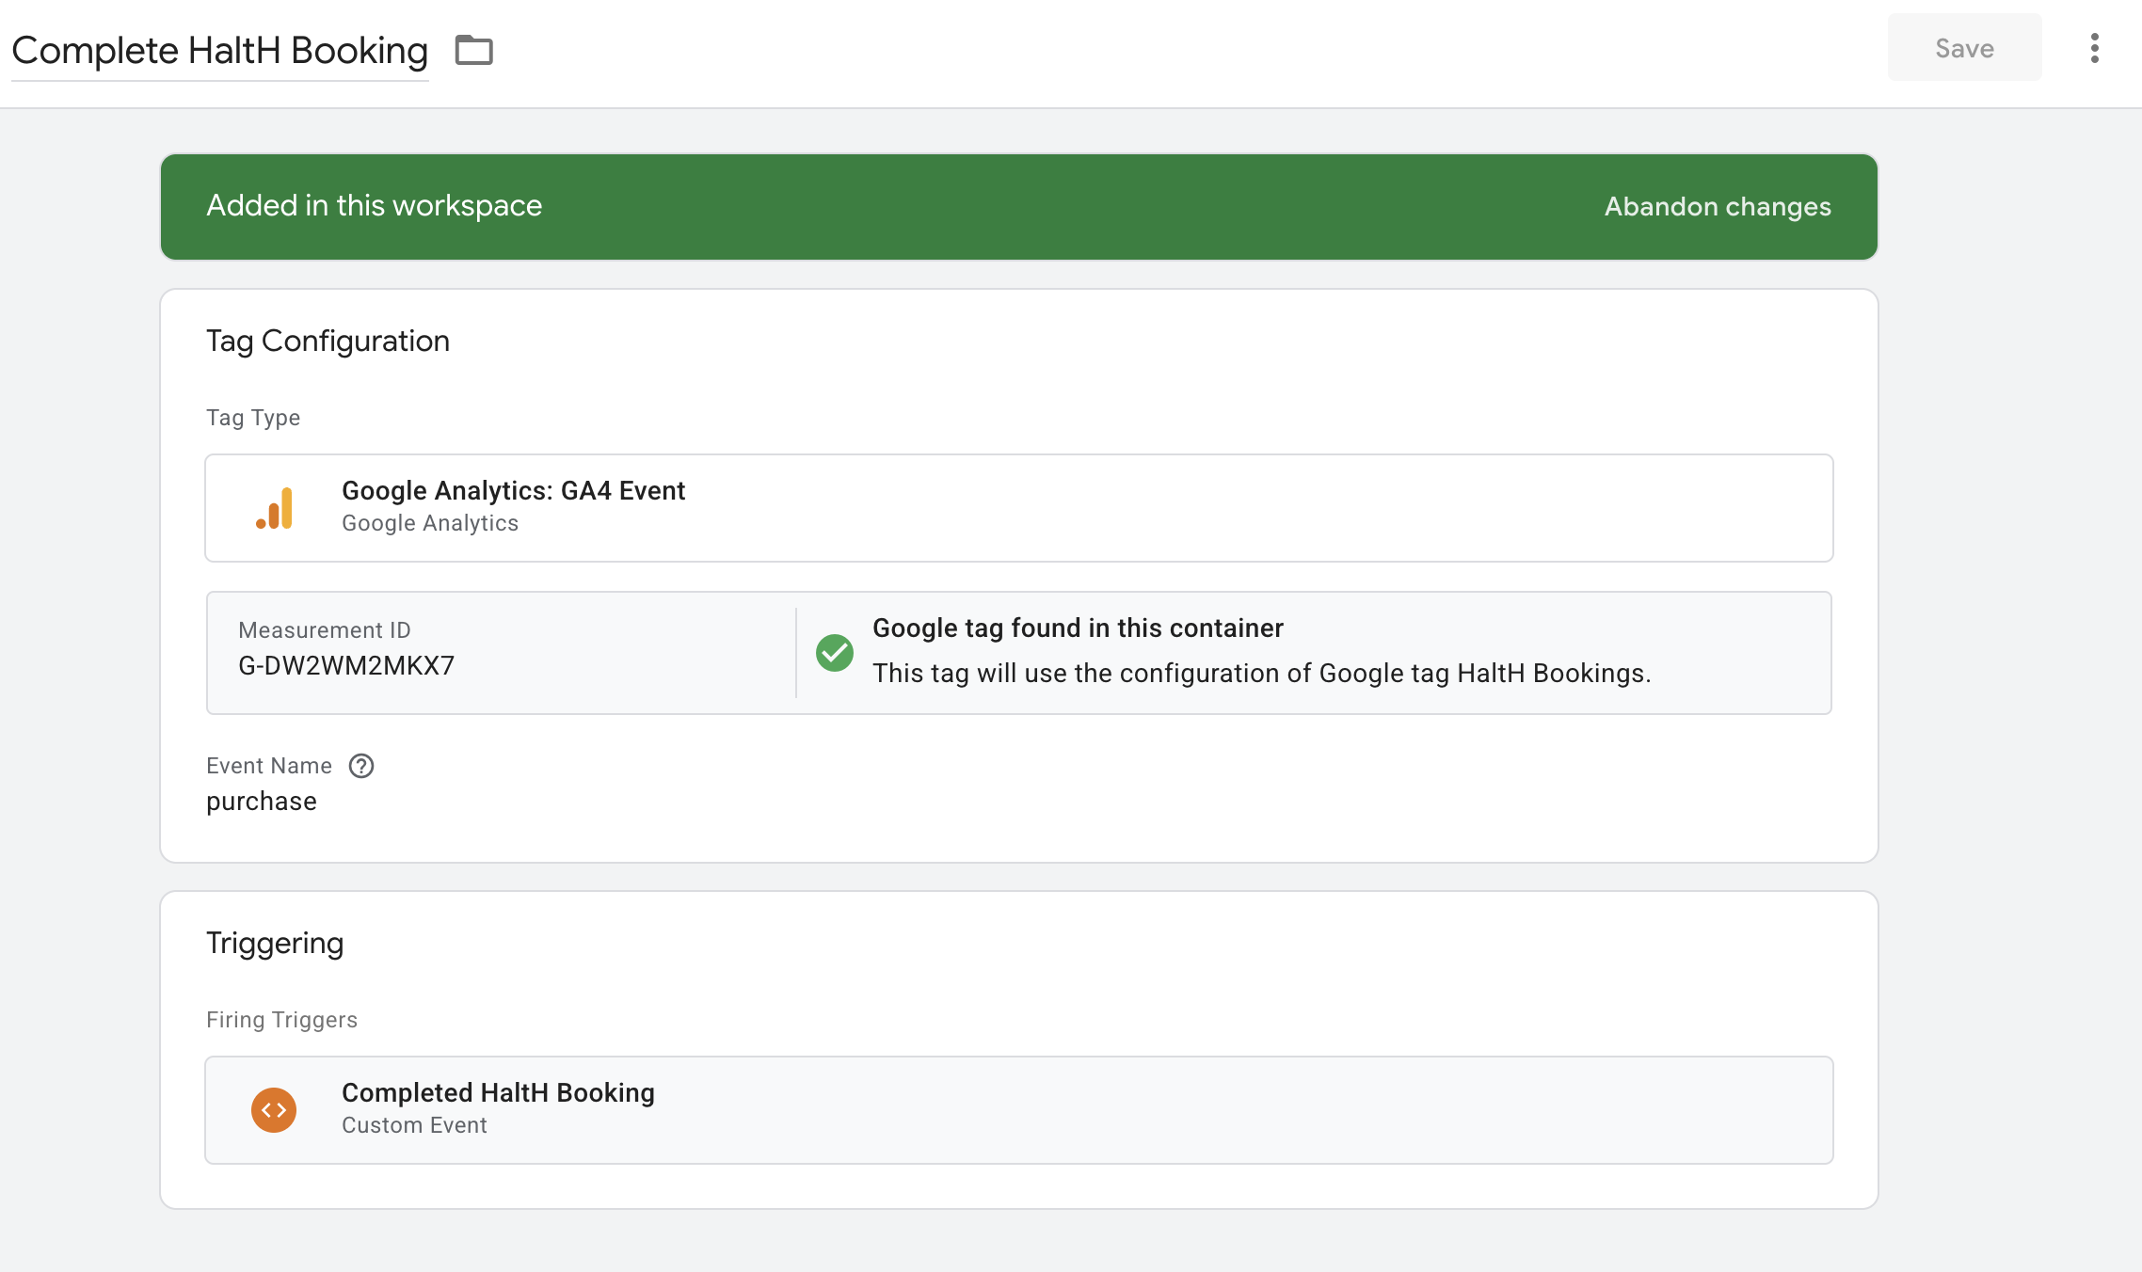
Task: Click the Measurement ID value G-DW2WM2MKX7
Action: click(x=346, y=666)
